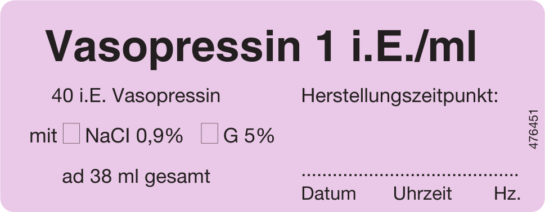Click the vertical number 476451

click(x=534, y=130)
